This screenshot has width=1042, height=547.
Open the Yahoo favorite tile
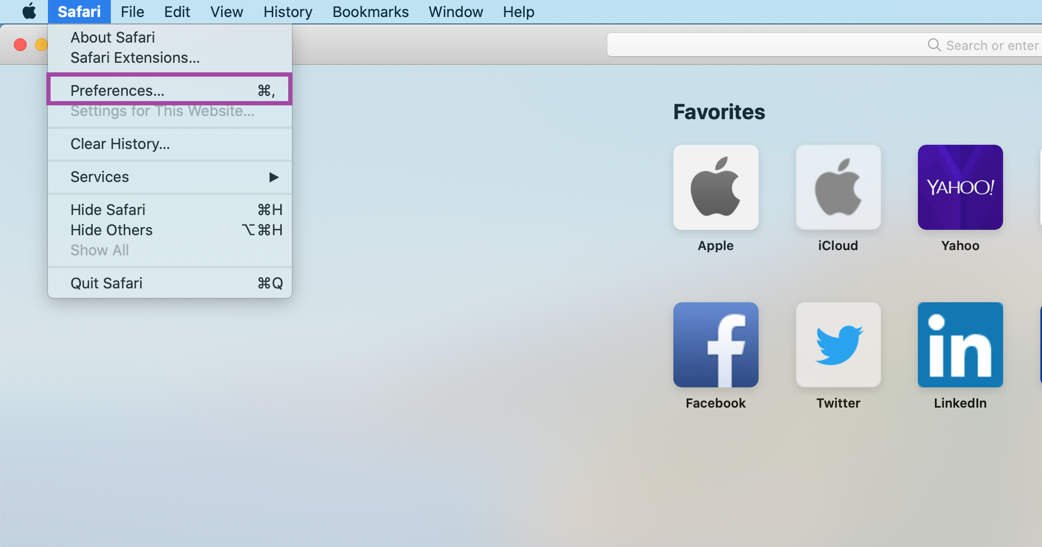click(960, 187)
